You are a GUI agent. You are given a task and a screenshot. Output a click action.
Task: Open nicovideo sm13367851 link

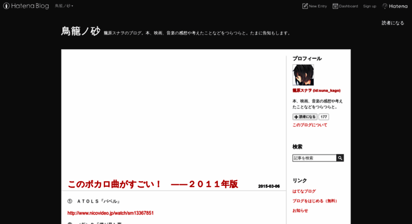[x=110, y=213]
